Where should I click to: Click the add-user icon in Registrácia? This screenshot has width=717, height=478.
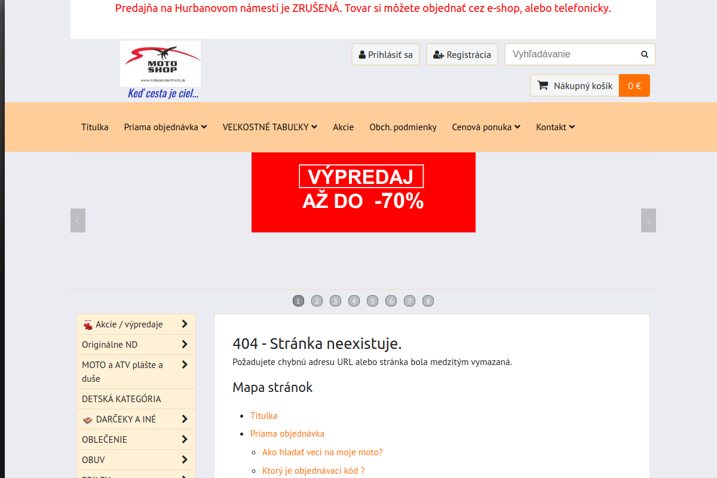click(439, 55)
